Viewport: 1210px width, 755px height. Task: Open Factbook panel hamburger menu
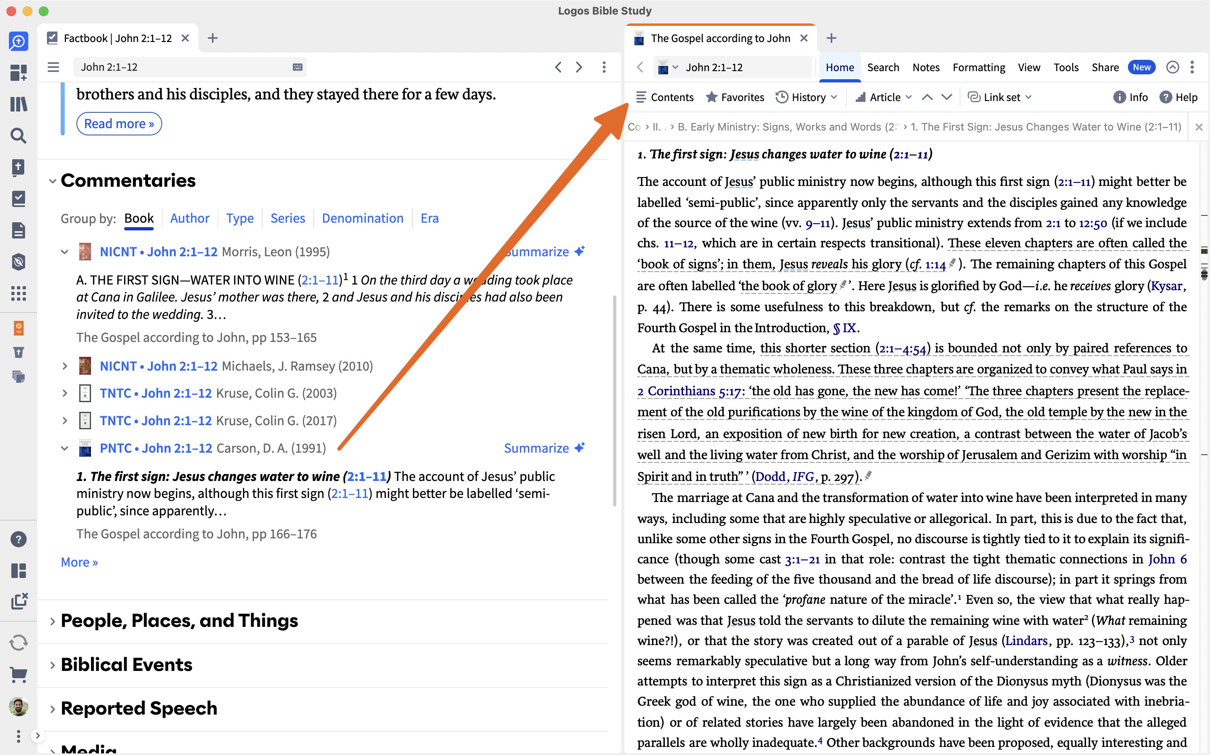tap(53, 67)
